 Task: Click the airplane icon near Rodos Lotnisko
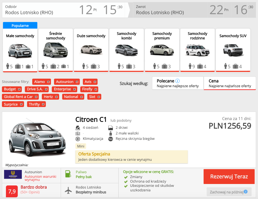[68, 190]
